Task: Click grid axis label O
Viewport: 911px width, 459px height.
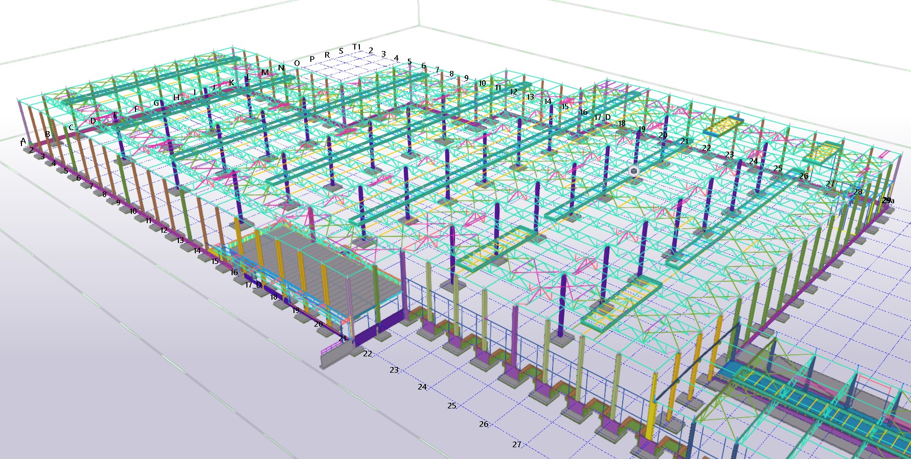Action: pos(297,63)
